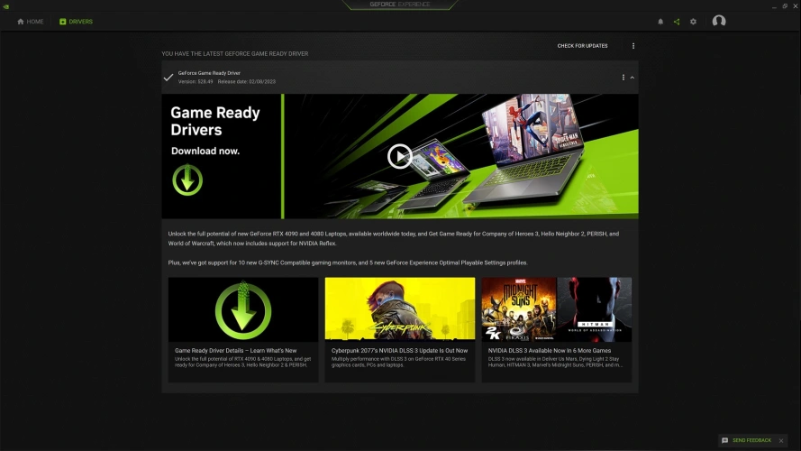Screen dimensions: 801x451
Task: Click the green download arrow on banner
Action: 187,180
